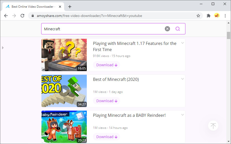
Task: Click the scrollbar down arrow
Action: tap(228, 141)
